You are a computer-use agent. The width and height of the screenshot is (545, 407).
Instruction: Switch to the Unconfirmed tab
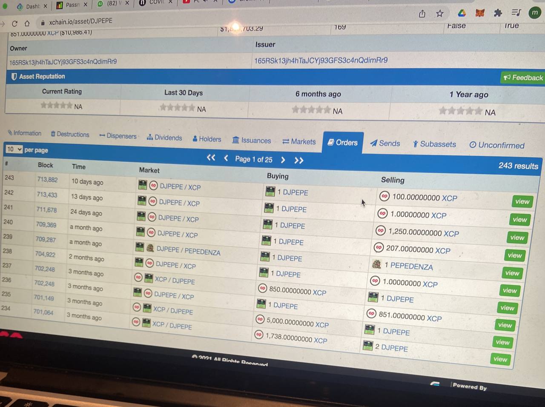tap(497, 145)
